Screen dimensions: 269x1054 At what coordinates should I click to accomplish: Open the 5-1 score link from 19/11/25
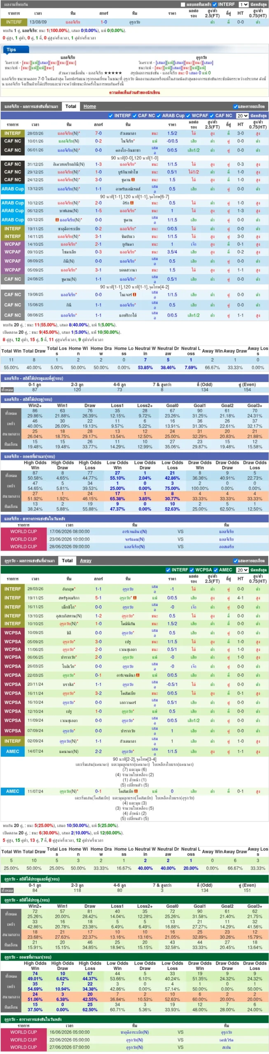pos(98,598)
